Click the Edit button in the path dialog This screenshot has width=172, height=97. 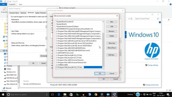click(x=112, y=26)
